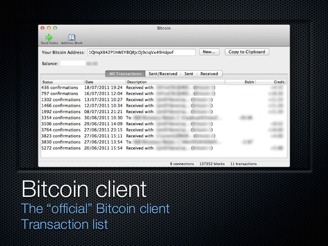Select the 1466 confirmations transaction row
The image size is (328, 246).
point(163,105)
